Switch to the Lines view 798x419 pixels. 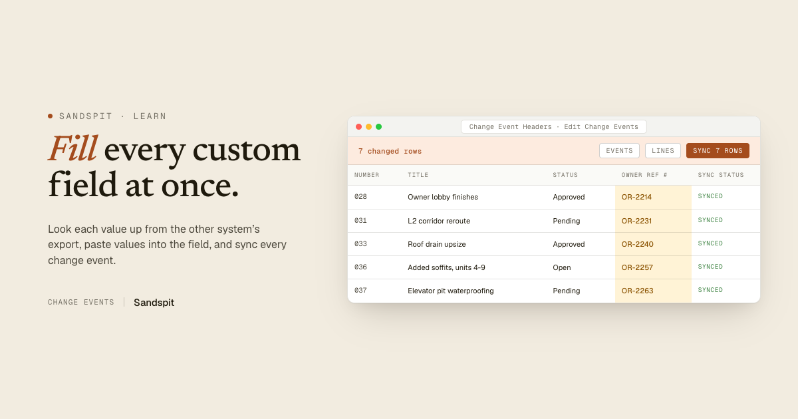tap(662, 151)
